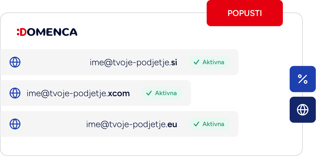Screen dimensions: 316x156
Task: Click the bold 'xcom' domain extension
Action: pyautogui.click(x=119, y=93)
